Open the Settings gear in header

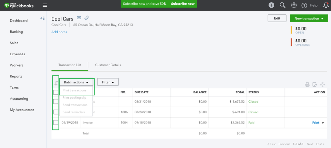click(x=294, y=5)
